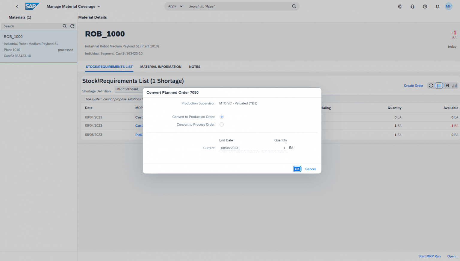Open the help icon in the shell bar

pyautogui.click(x=425, y=6)
